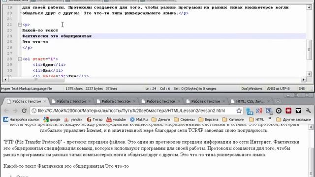Click the FTP (File Transfer Protocol) text in page
This screenshot has height=177, width=315.
click(x=33, y=142)
